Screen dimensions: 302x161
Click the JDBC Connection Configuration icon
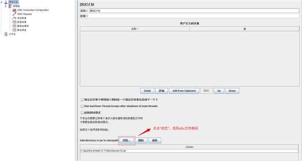coord(14,10)
